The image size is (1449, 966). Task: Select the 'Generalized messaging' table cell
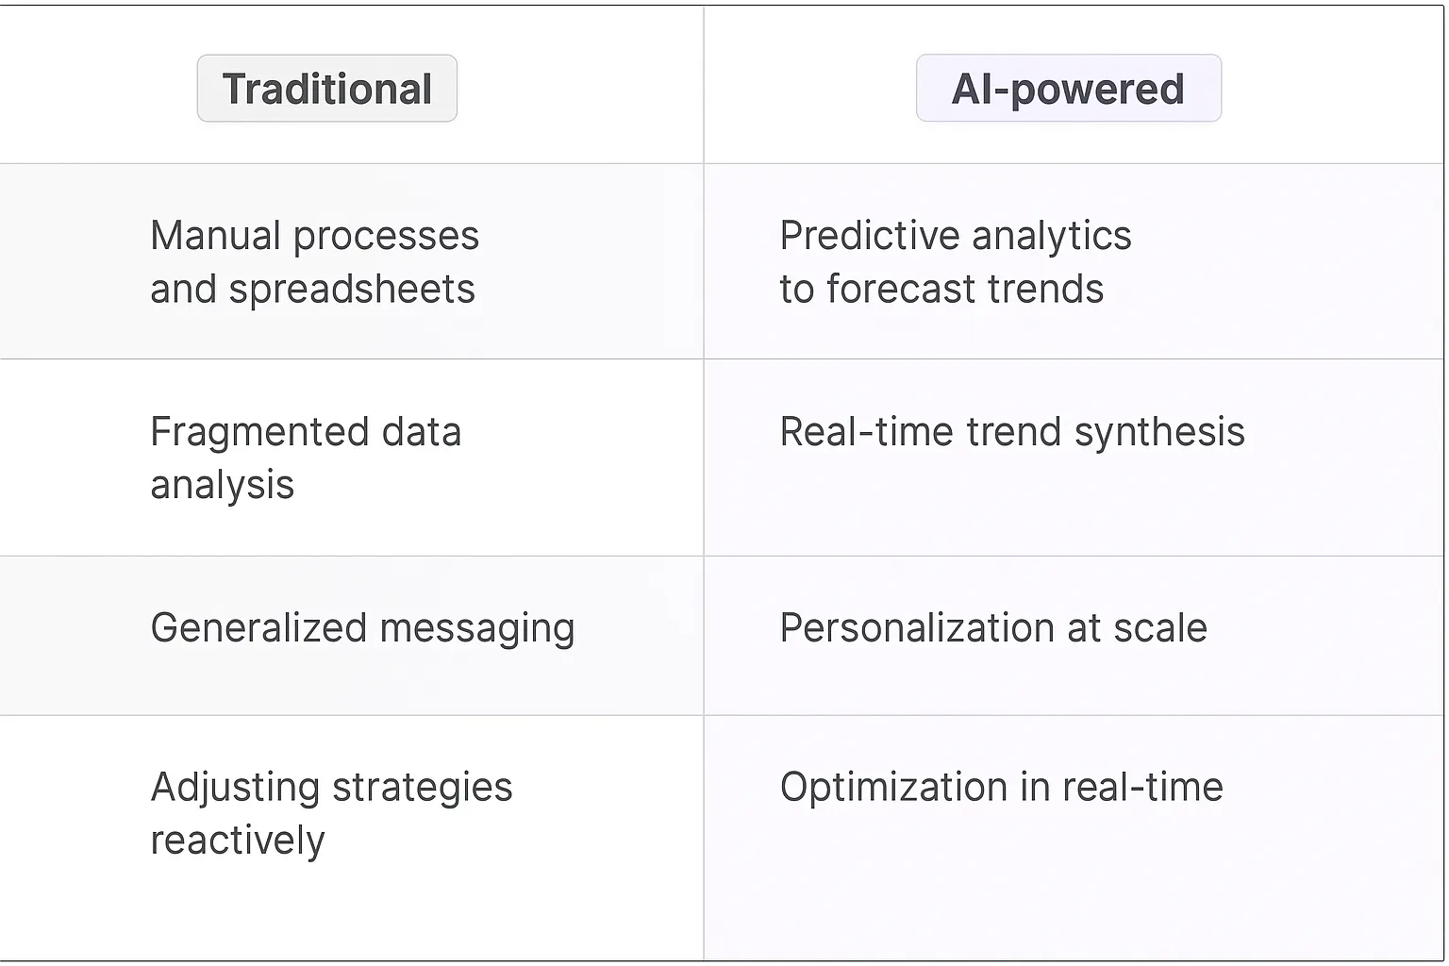tap(362, 628)
